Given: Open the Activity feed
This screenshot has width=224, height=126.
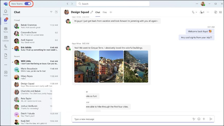Looking at the screenshot, I should coord(6,12).
